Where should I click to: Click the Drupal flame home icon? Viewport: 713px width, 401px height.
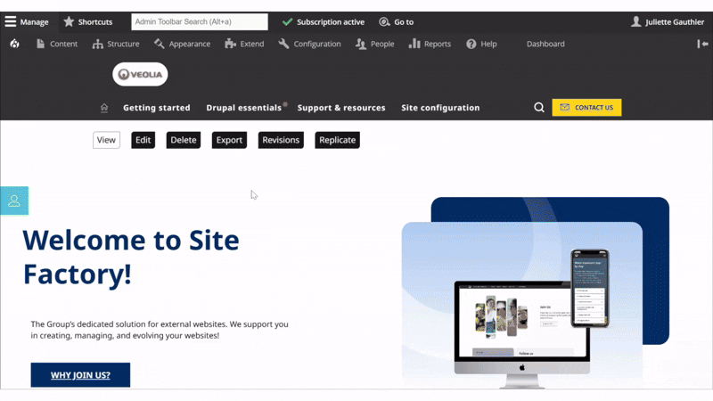click(14, 44)
